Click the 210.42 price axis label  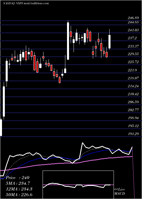tap(133, 94)
